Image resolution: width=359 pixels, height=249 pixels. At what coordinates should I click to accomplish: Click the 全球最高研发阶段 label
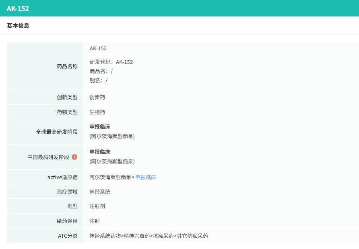[57, 132]
